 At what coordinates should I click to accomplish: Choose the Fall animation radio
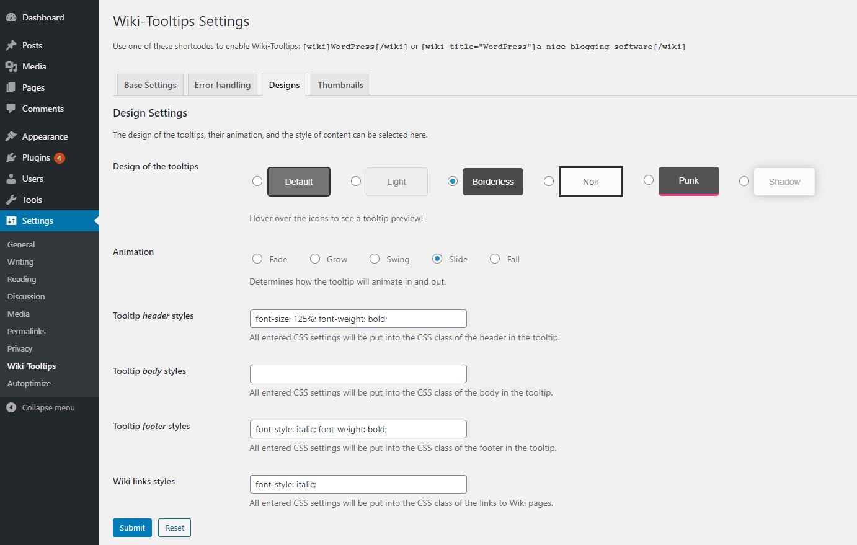(x=495, y=259)
